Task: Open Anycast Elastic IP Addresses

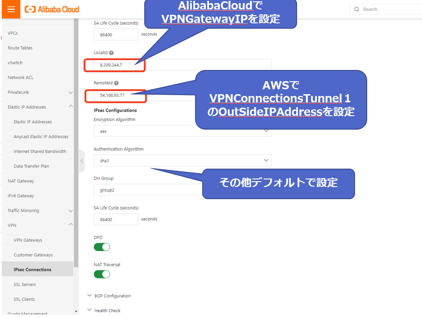Action: coord(41,136)
